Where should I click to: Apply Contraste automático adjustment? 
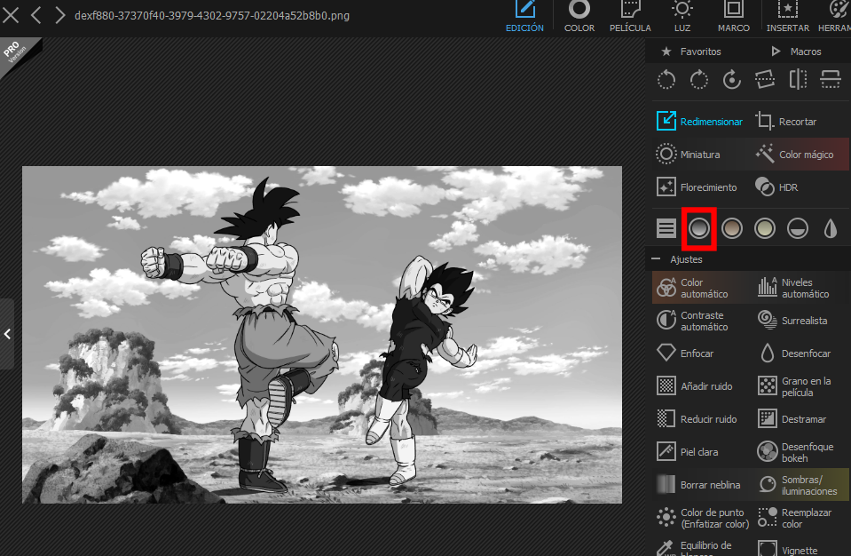700,321
